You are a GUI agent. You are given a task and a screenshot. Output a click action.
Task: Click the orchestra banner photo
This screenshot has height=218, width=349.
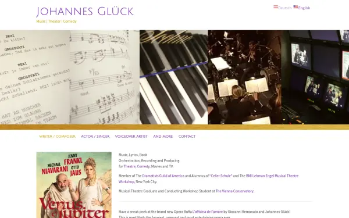[245, 77]
